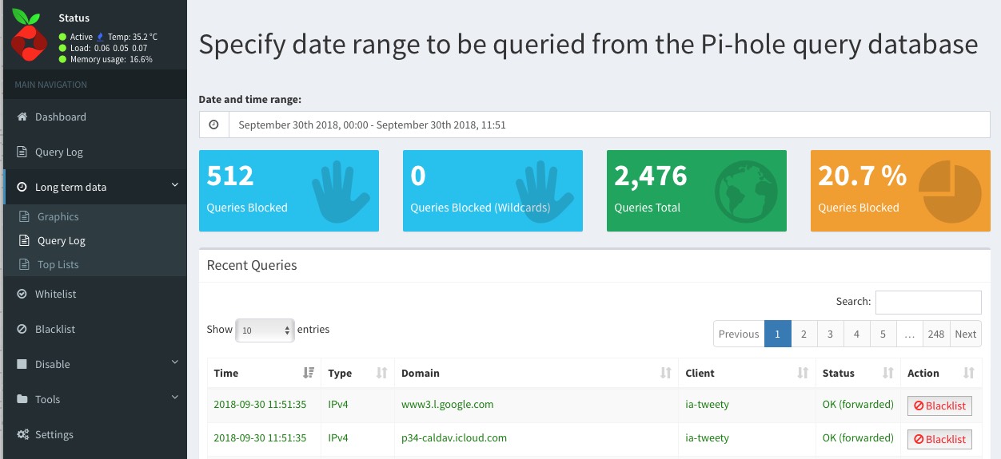The width and height of the screenshot is (1001, 459).
Task: Go to Top Lists submenu item
Action: (x=58, y=264)
